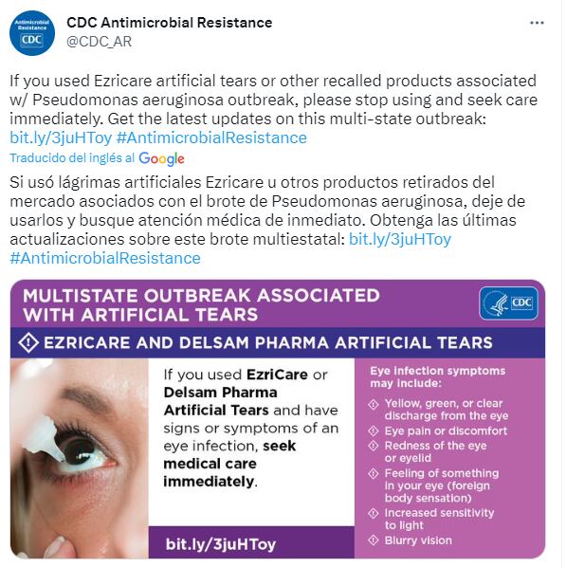Click the CDC logo badge in infographic

509,303
